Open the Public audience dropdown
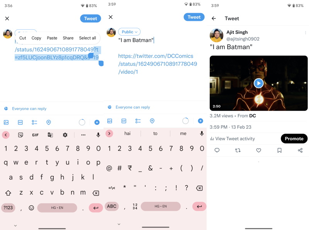The width and height of the screenshot is (309, 230). coord(129,32)
